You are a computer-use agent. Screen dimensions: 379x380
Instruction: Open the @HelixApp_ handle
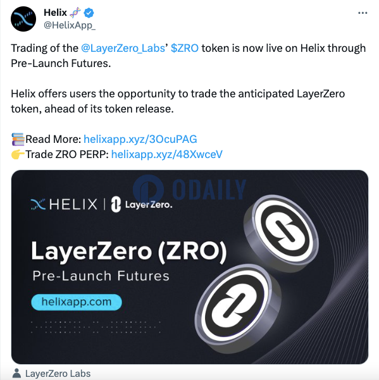tap(70, 25)
